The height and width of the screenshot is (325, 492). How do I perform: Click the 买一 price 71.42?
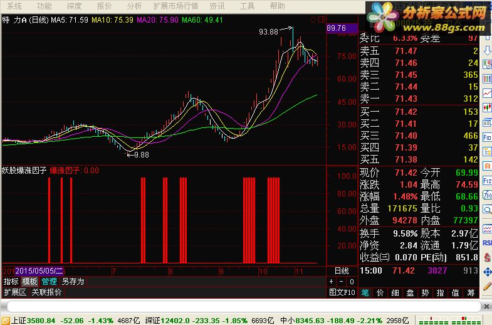(406, 112)
